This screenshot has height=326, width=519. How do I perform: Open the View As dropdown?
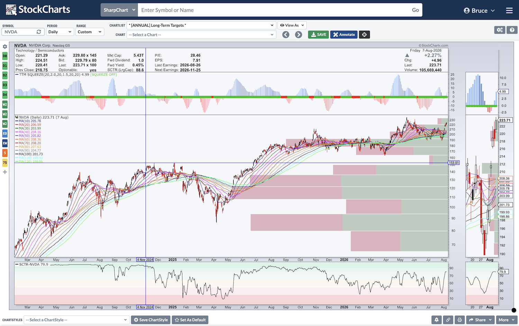click(292, 25)
